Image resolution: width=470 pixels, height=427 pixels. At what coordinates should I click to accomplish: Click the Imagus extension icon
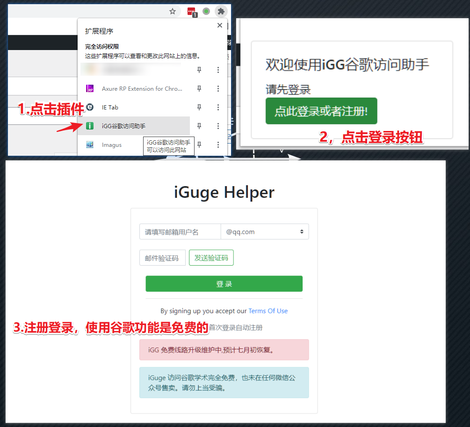pos(90,145)
